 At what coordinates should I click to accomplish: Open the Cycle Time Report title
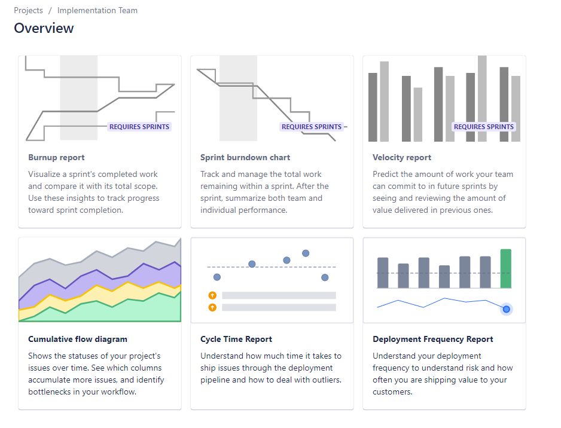point(236,339)
